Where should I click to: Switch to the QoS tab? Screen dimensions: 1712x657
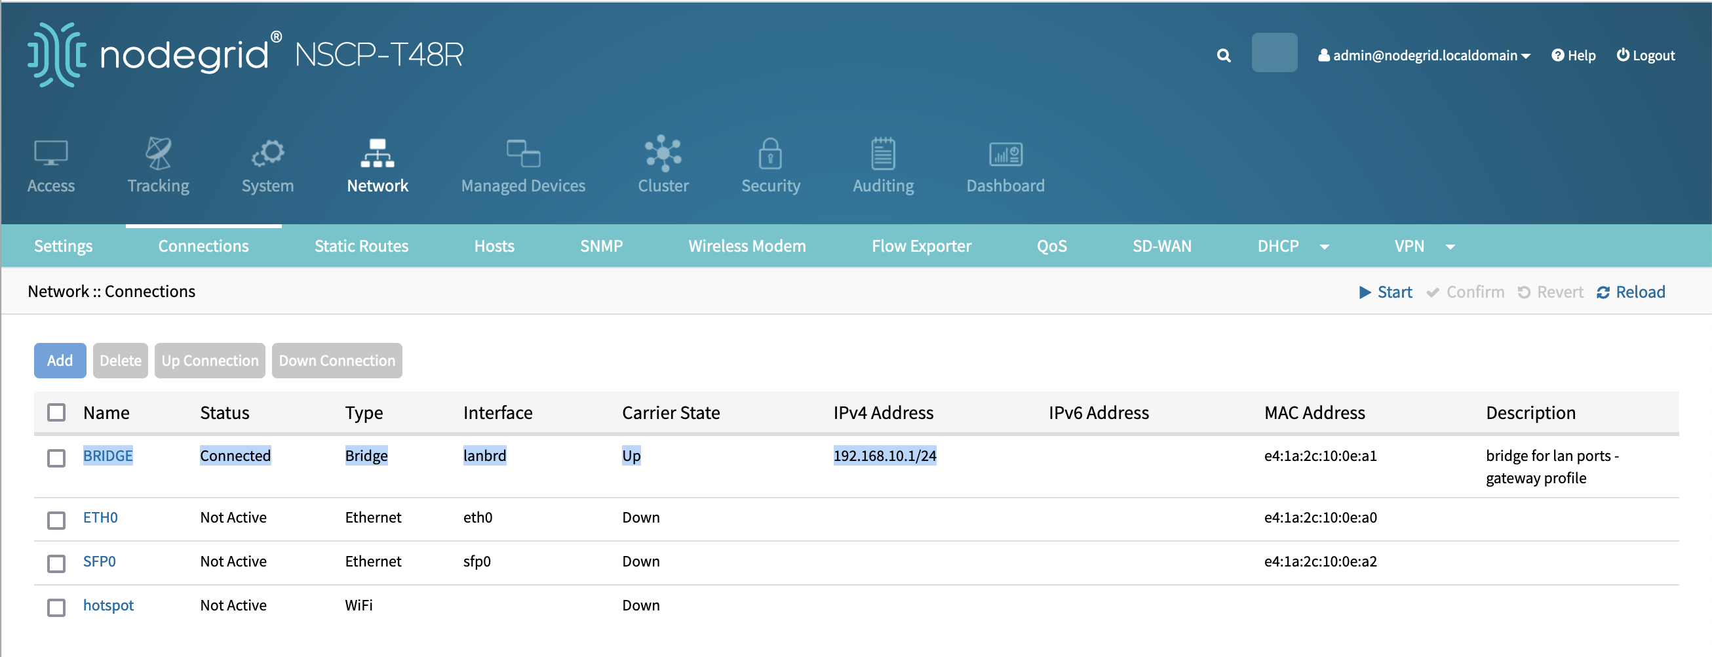tap(1052, 246)
